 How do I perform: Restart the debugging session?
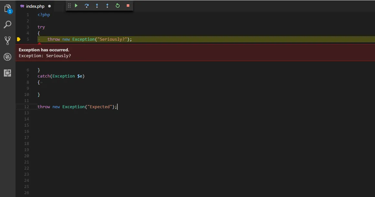tap(117, 5)
